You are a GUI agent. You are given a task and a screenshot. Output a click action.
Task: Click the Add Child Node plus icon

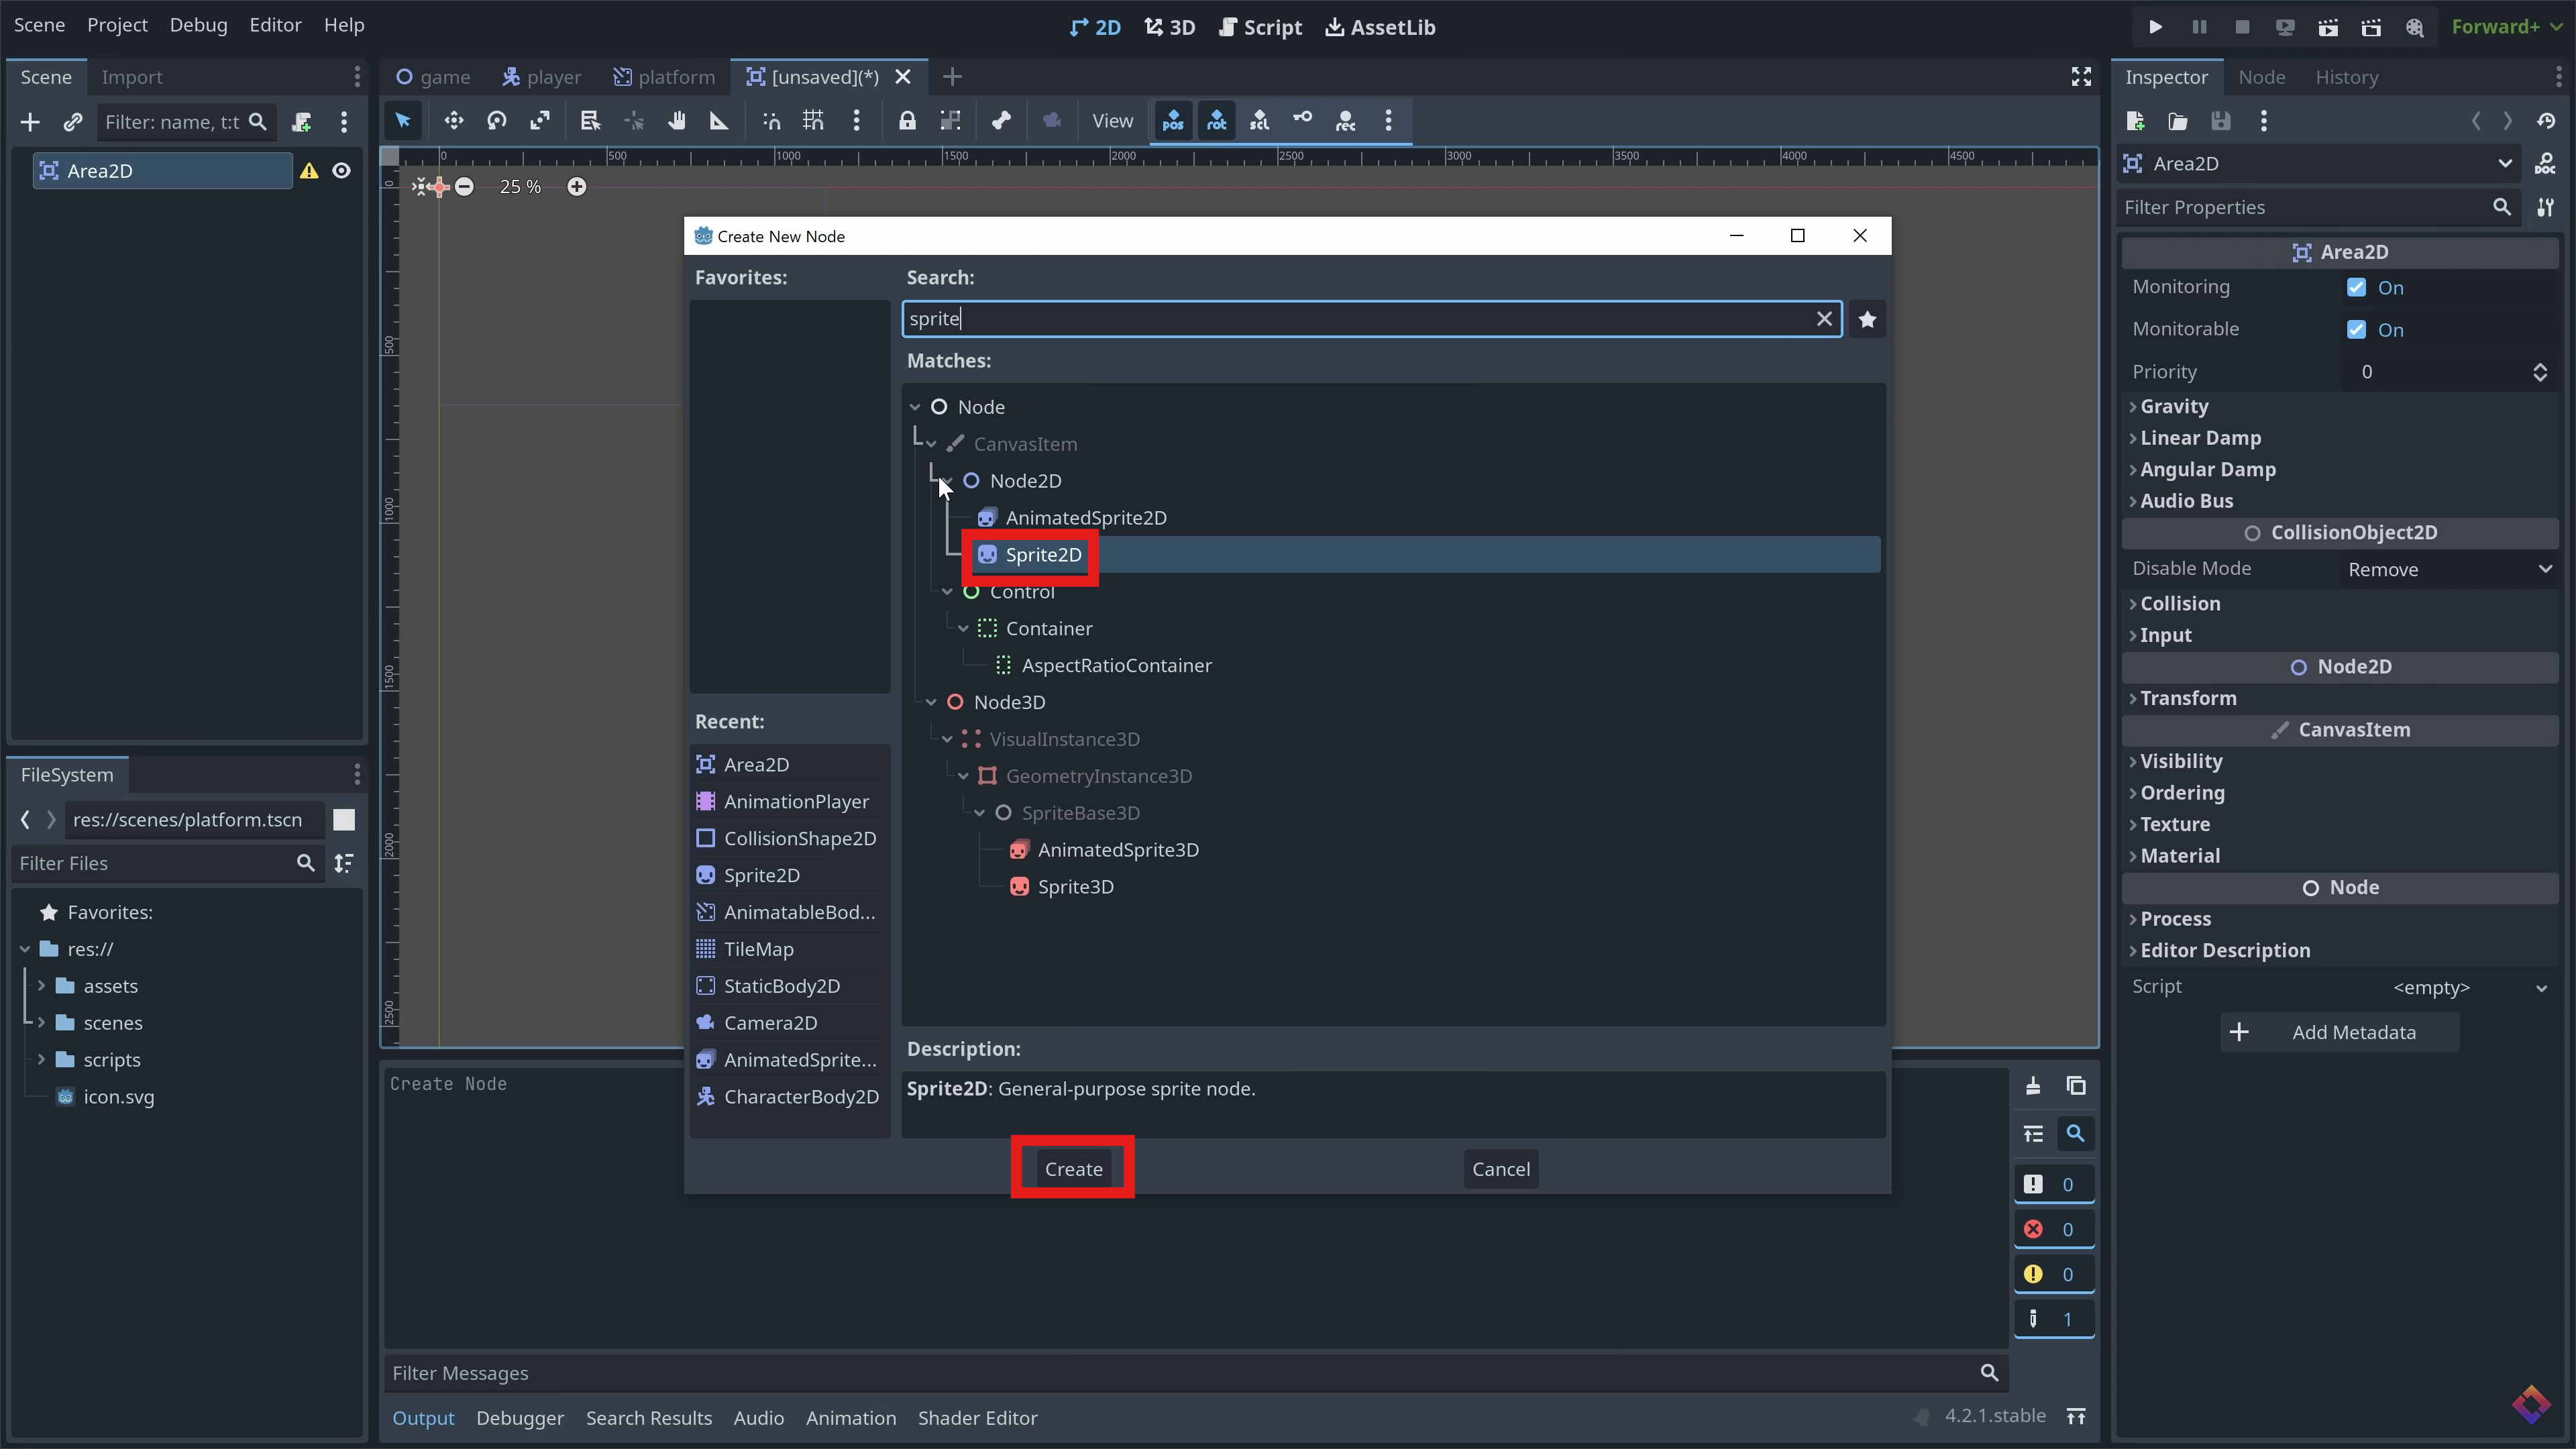pyautogui.click(x=30, y=122)
